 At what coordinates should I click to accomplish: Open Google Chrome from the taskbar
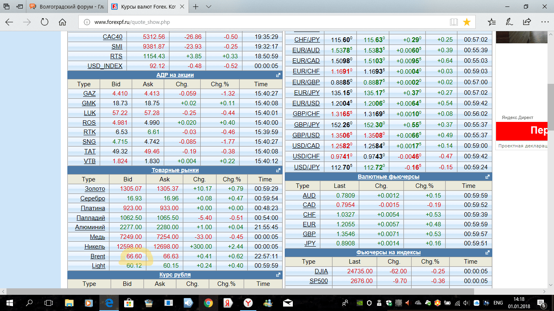coord(208,302)
